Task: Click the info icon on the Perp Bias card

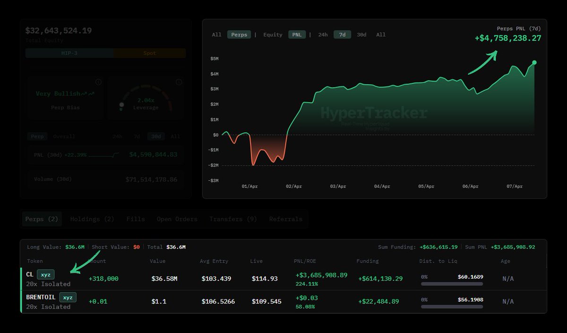Action: 99,82
